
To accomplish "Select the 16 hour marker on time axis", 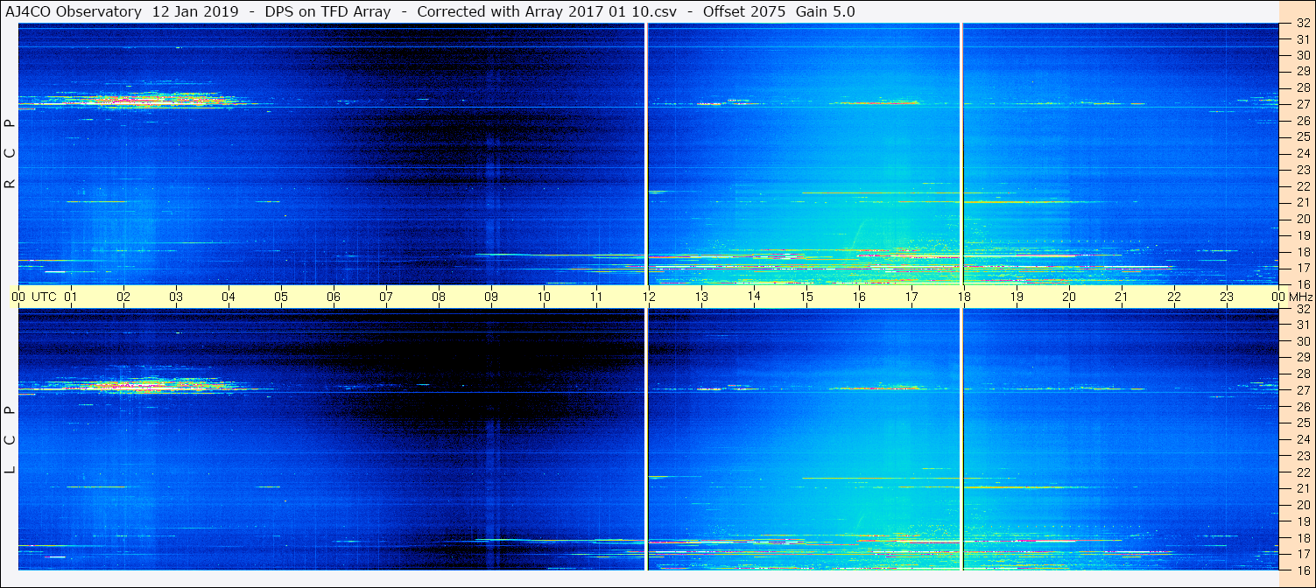I will tap(859, 297).
